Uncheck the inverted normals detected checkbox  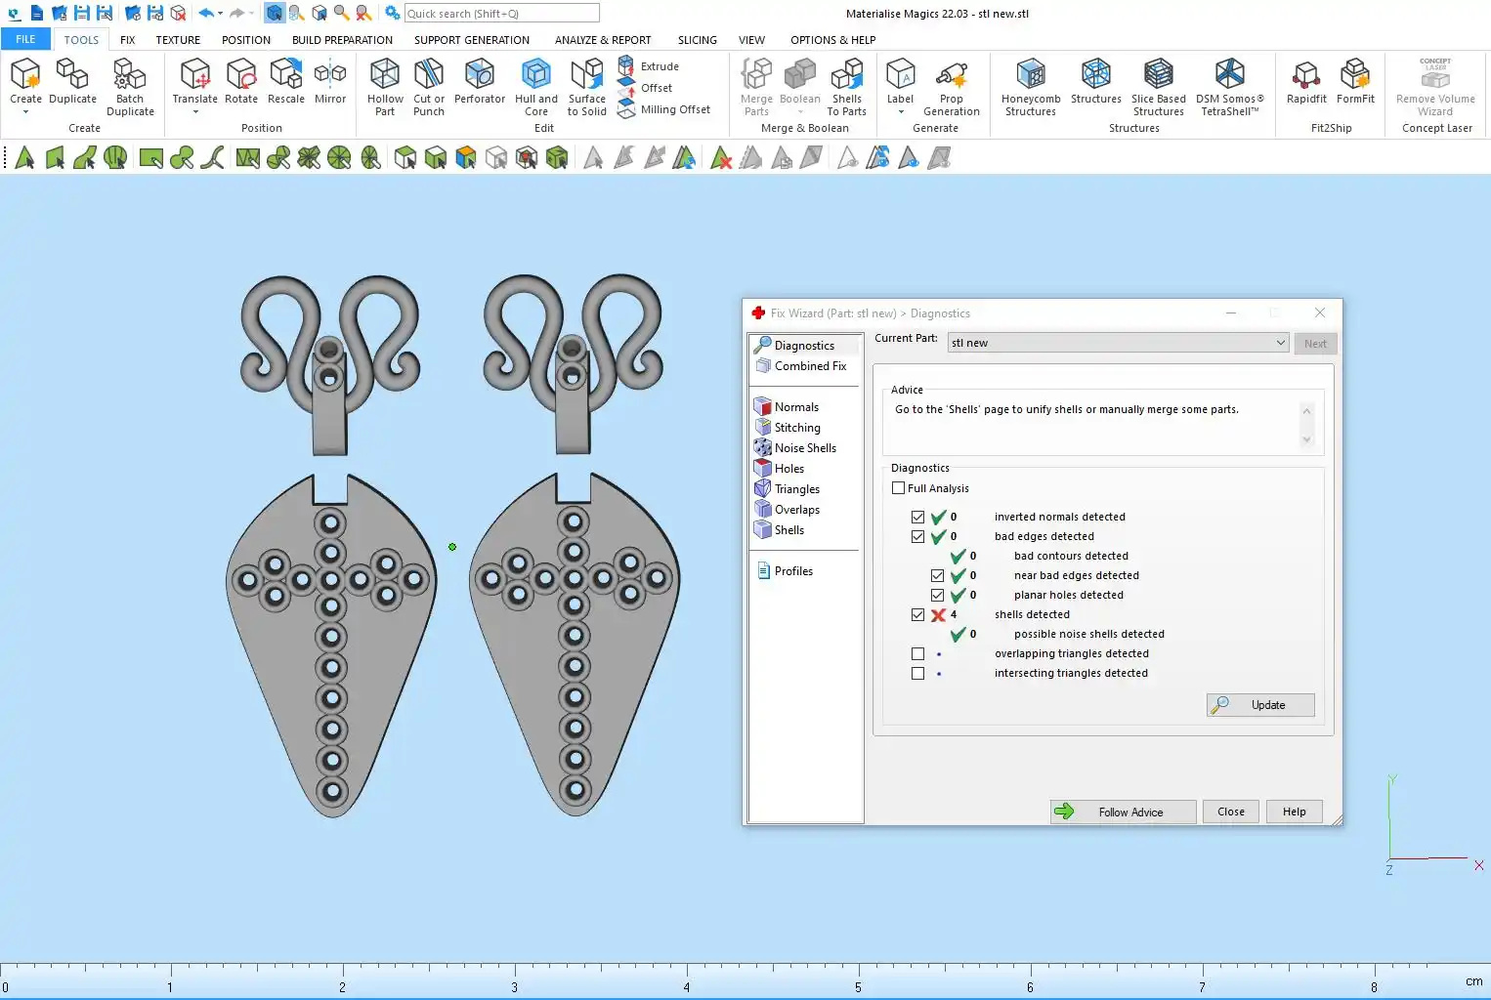click(917, 518)
